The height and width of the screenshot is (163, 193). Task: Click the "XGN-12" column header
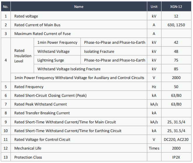pos(176,7)
